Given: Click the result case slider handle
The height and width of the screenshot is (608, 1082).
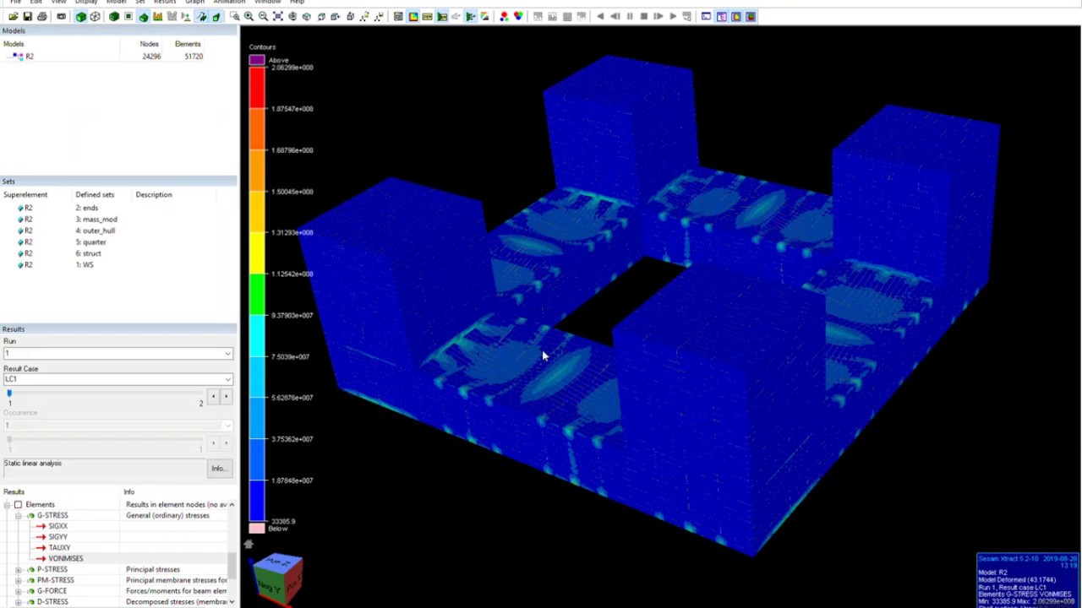Looking at the screenshot, I should click(9, 394).
